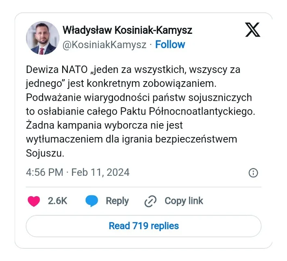Click the tweet line starting with Podważanie wiarygodności
The image size is (287, 261).
click(x=139, y=97)
